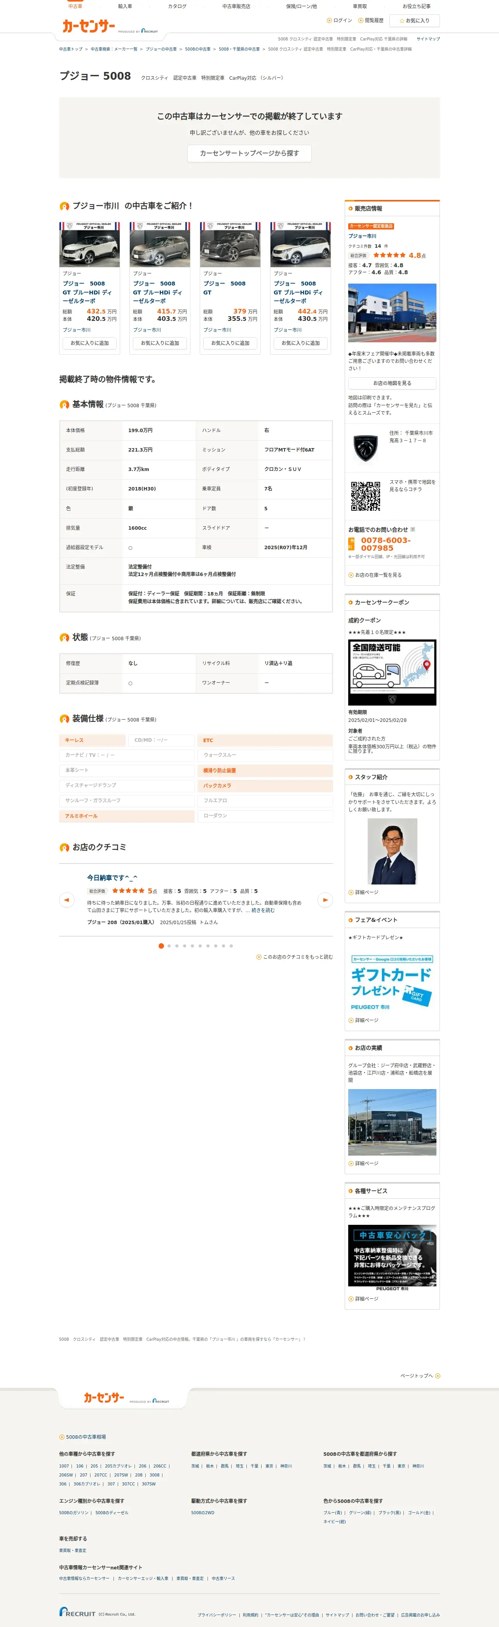
Task: Click the 中古車安心パック service banner
Action: coord(392,1258)
